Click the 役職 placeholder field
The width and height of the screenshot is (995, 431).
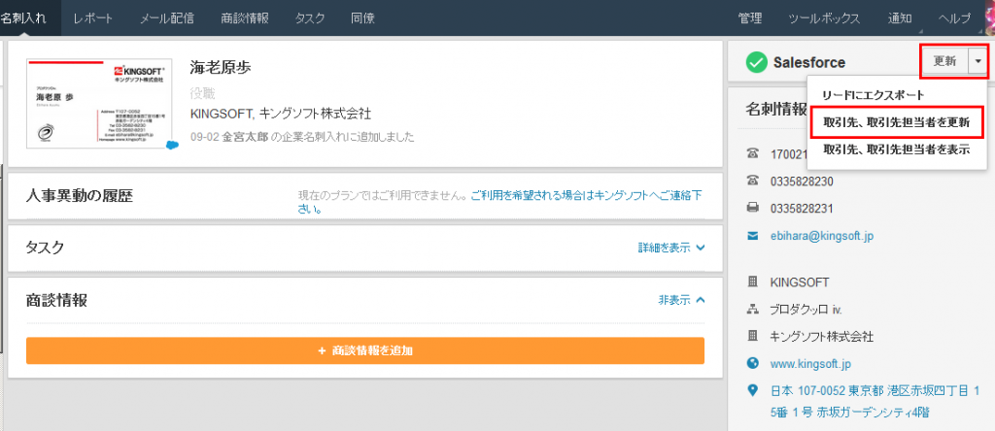pos(202,93)
